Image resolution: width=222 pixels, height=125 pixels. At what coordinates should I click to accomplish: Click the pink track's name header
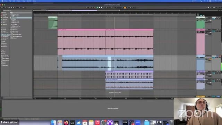click(x=200, y=30)
